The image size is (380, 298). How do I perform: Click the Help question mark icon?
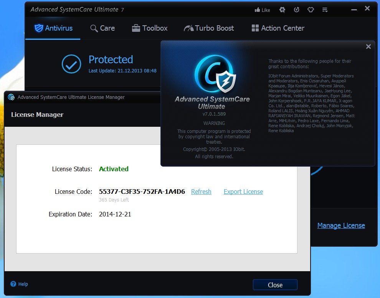(13, 284)
